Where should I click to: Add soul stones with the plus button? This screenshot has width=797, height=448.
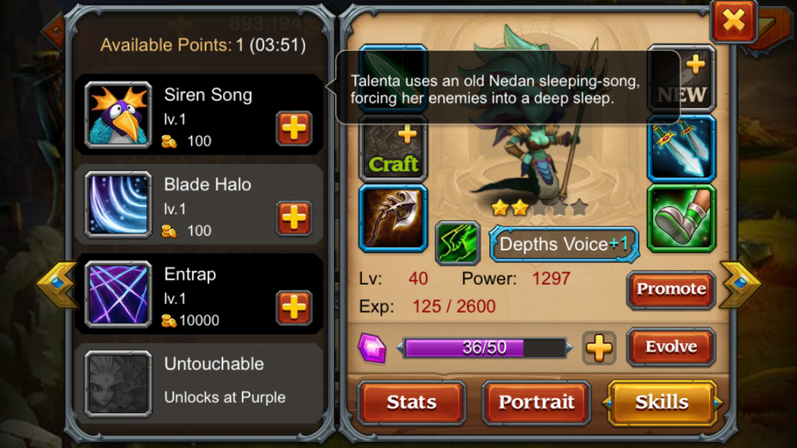click(599, 348)
